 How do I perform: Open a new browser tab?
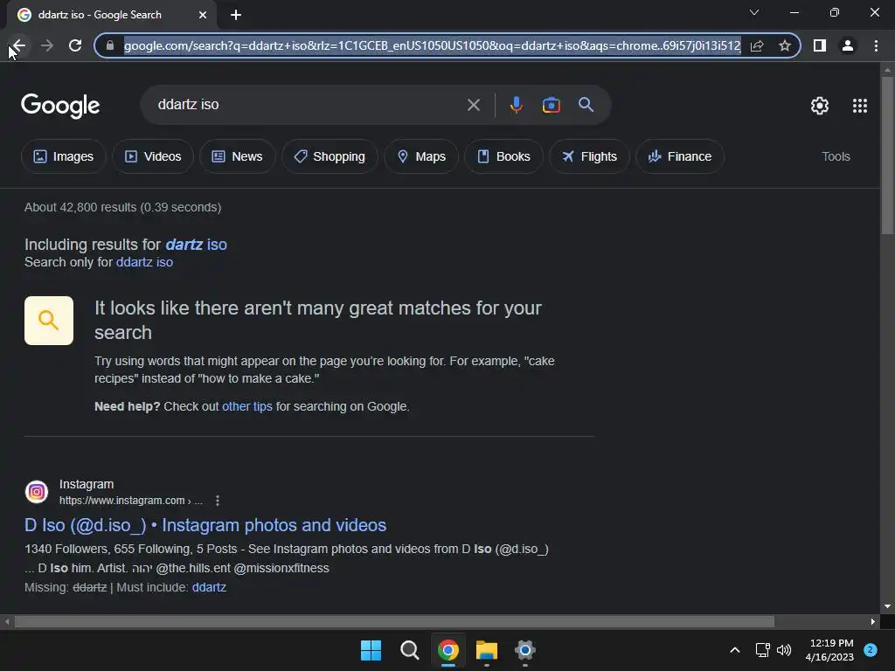[236, 15]
